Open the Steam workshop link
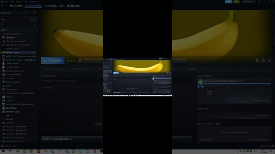This screenshot has width=275, height=154. (x=258, y=140)
